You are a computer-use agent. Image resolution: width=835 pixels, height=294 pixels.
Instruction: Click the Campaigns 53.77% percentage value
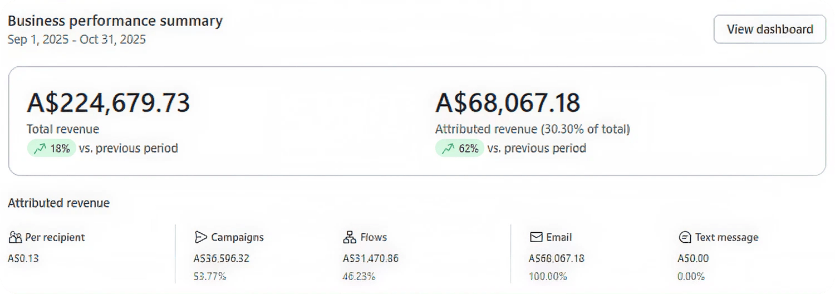210,276
